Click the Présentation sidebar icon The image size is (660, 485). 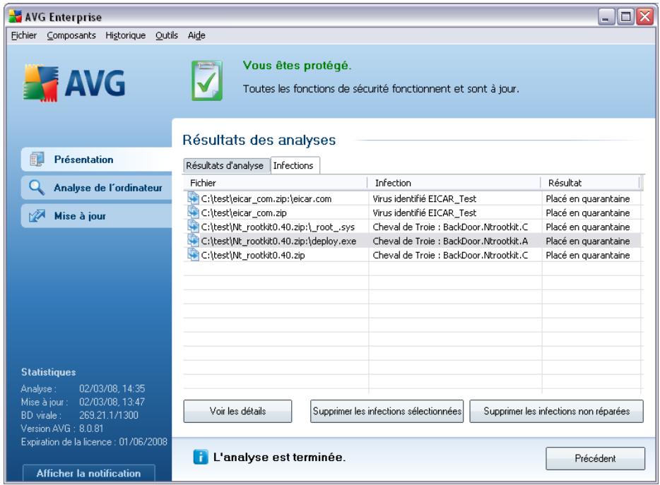point(37,160)
